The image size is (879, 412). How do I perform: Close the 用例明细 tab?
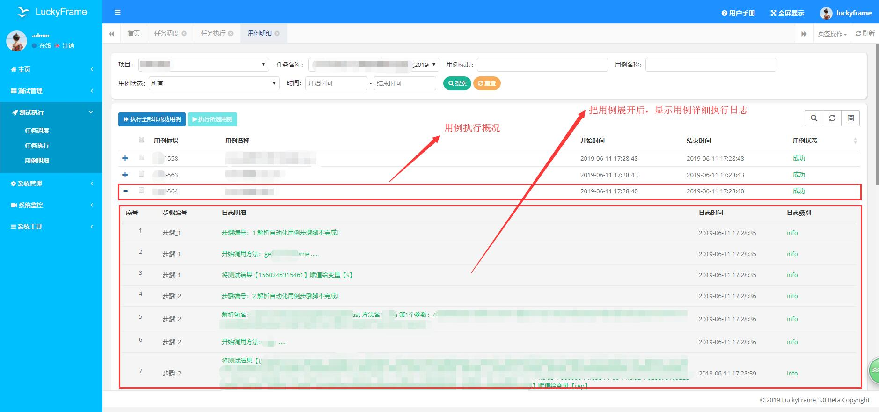(x=277, y=33)
